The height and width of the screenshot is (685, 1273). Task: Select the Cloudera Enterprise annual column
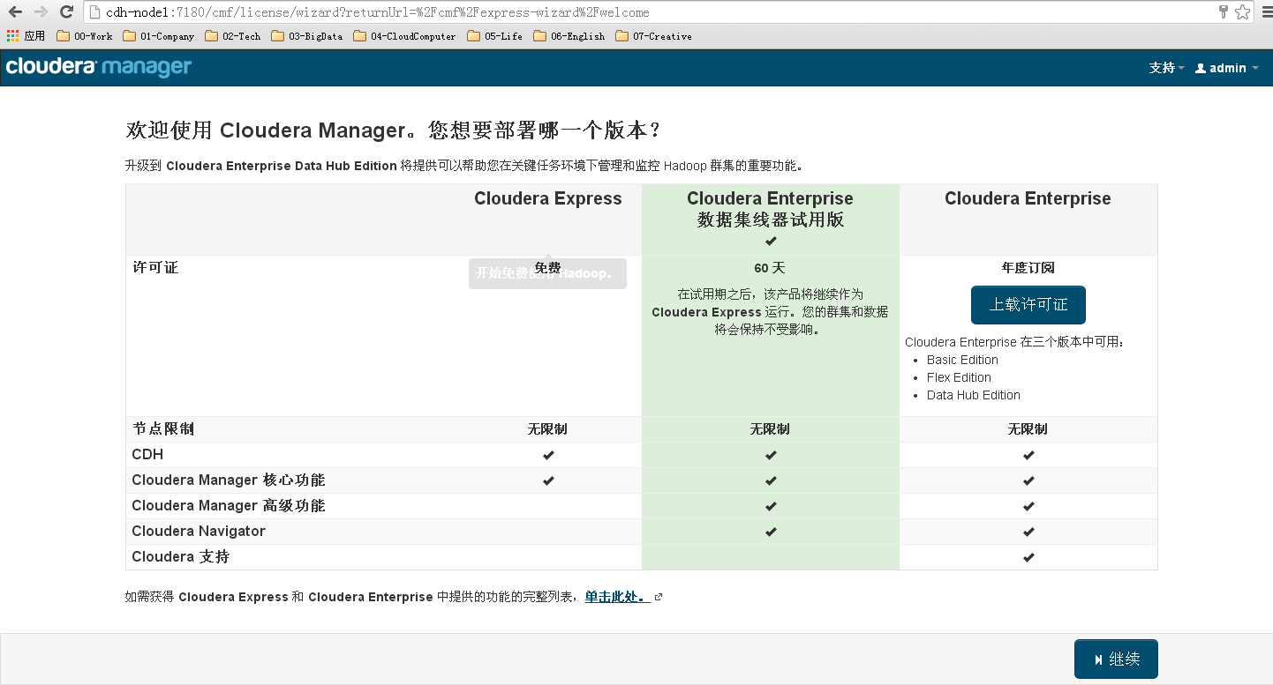[1028, 199]
